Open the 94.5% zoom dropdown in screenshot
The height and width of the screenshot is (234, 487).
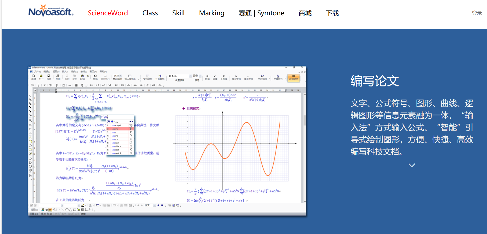121,76
